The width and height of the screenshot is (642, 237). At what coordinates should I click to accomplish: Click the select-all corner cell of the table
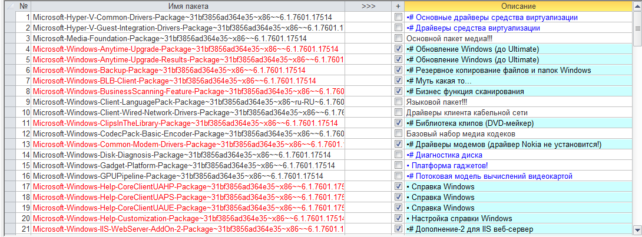(x=11, y=6)
